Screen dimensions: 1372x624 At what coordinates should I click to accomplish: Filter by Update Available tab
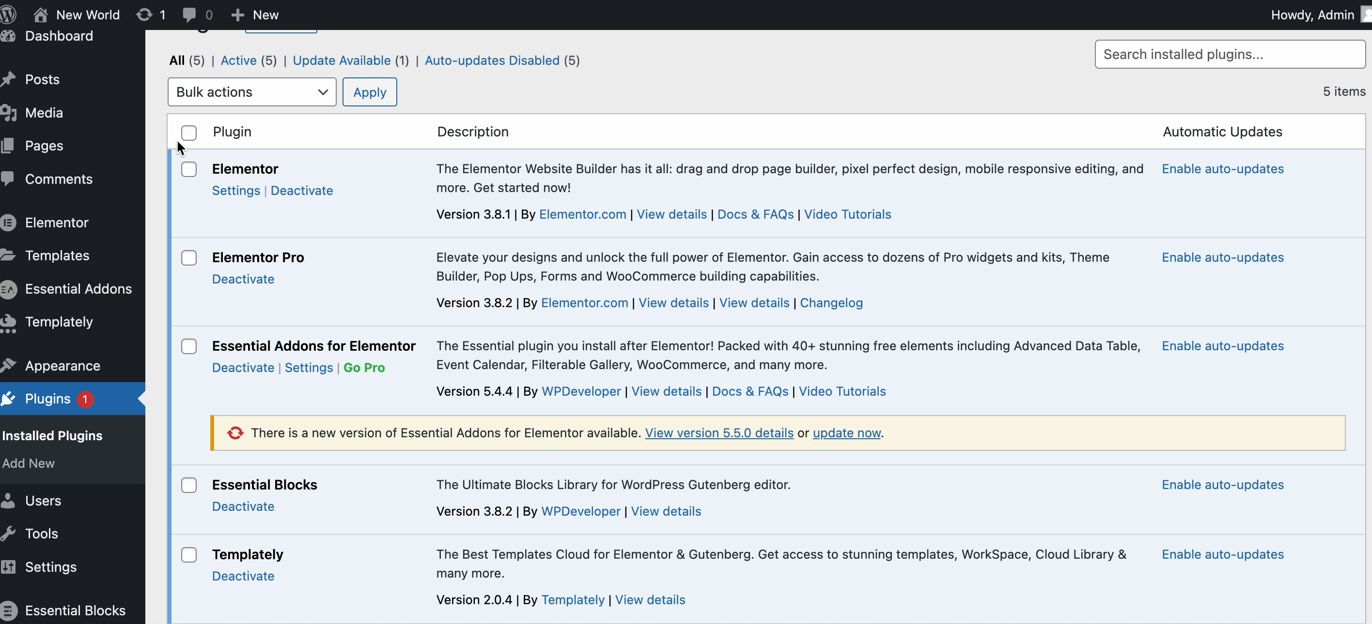tap(342, 60)
